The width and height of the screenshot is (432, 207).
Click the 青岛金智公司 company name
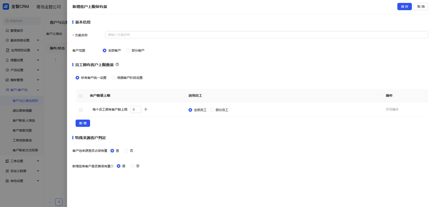coord(49,7)
